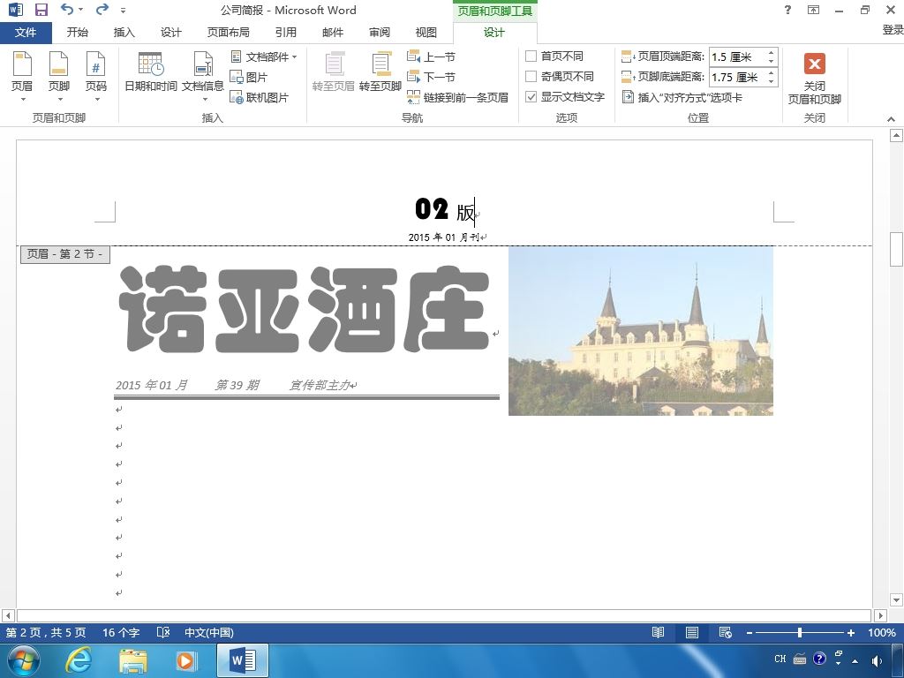Insert 日期和时间 into header
The height and width of the screenshot is (678, 904).
click(x=150, y=72)
